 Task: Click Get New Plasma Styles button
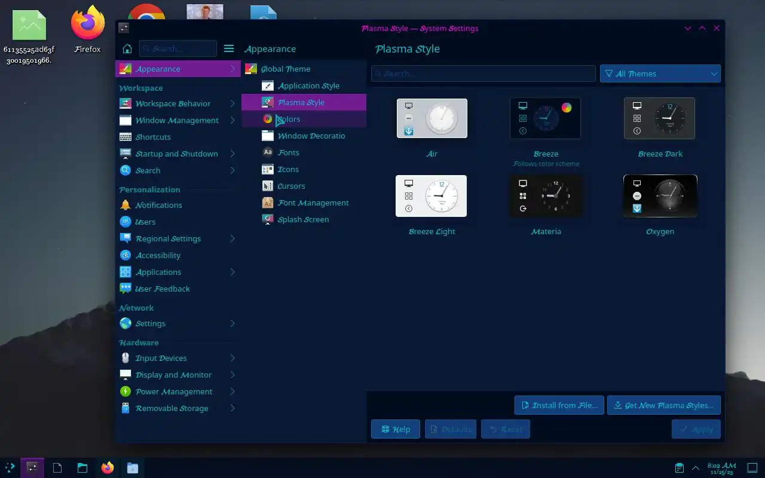pos(664,405)
